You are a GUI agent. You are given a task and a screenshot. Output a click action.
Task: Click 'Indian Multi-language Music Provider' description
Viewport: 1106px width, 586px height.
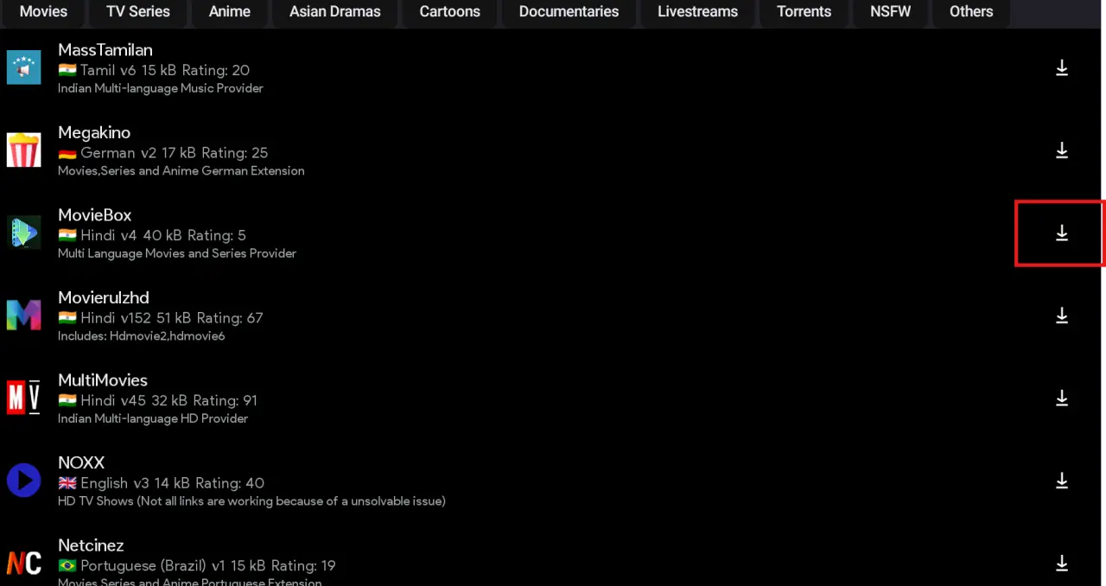pos(161,88)
